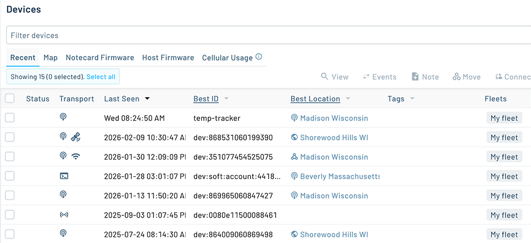Click magnifier icon of View action
Image resolution: width=531 pixels, height=243 pixels.
(324, 76)
